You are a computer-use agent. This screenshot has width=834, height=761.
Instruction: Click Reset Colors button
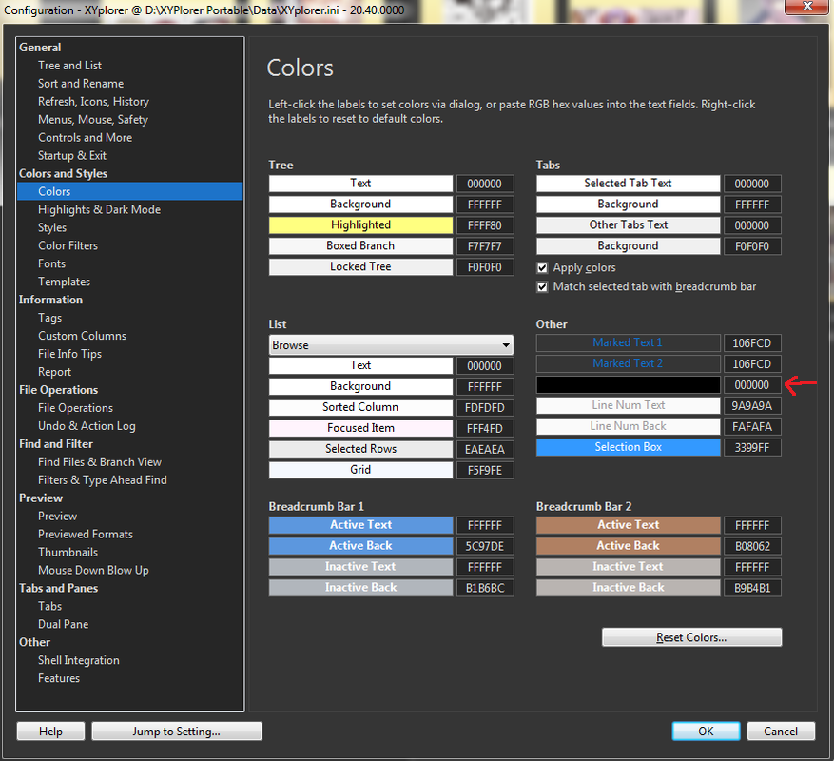tap(691, 637)
